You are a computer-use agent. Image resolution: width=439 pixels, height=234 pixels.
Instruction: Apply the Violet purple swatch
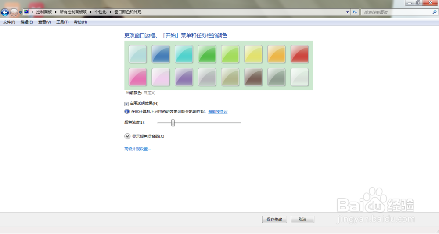pos(184,77)
